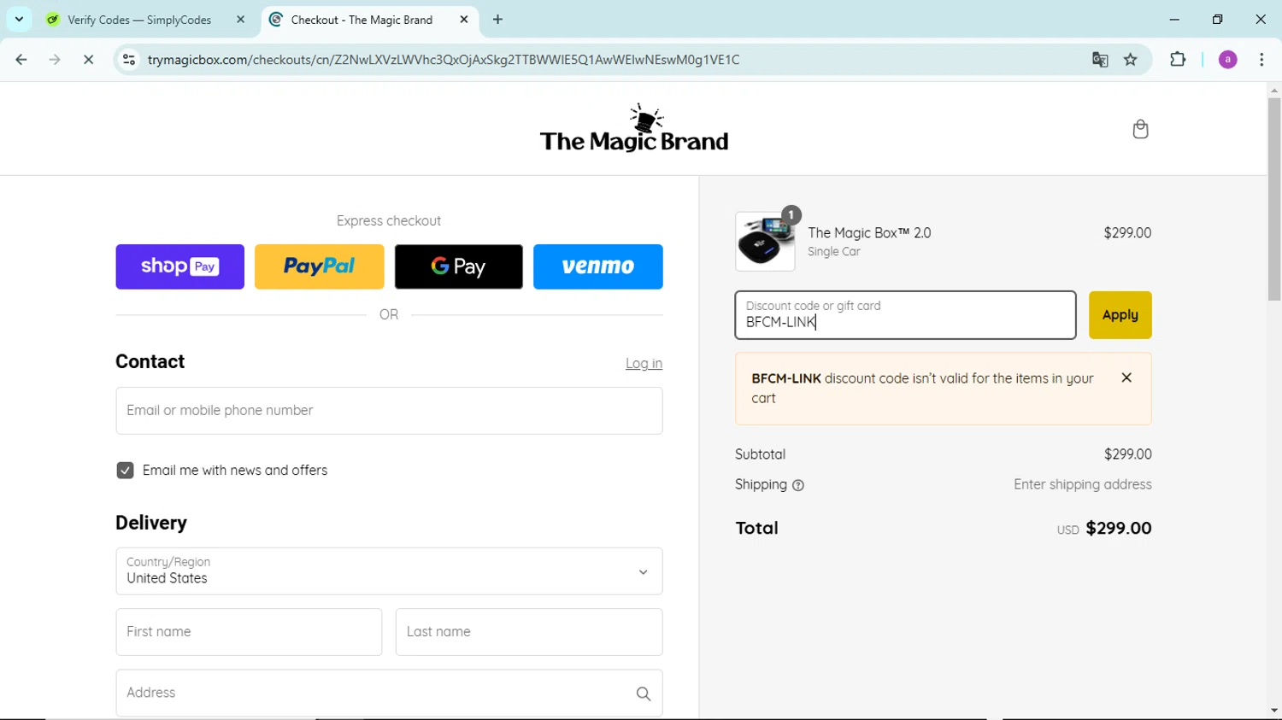Click The Magic Brand logo
The height and width of the screenshot is (720, 1282).
tap(634, 128)
